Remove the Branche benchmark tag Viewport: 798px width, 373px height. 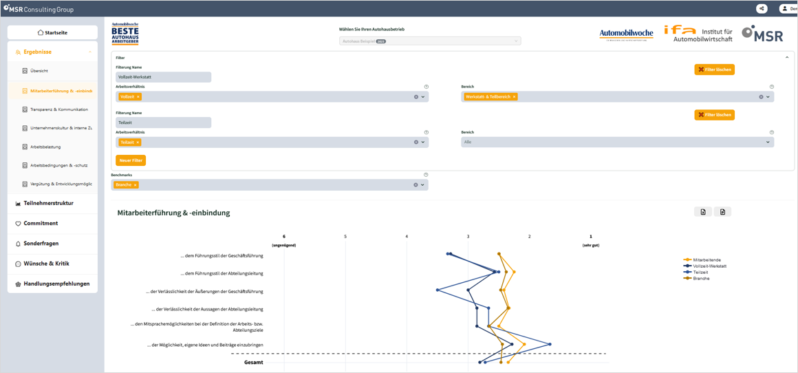click(136, 185)
